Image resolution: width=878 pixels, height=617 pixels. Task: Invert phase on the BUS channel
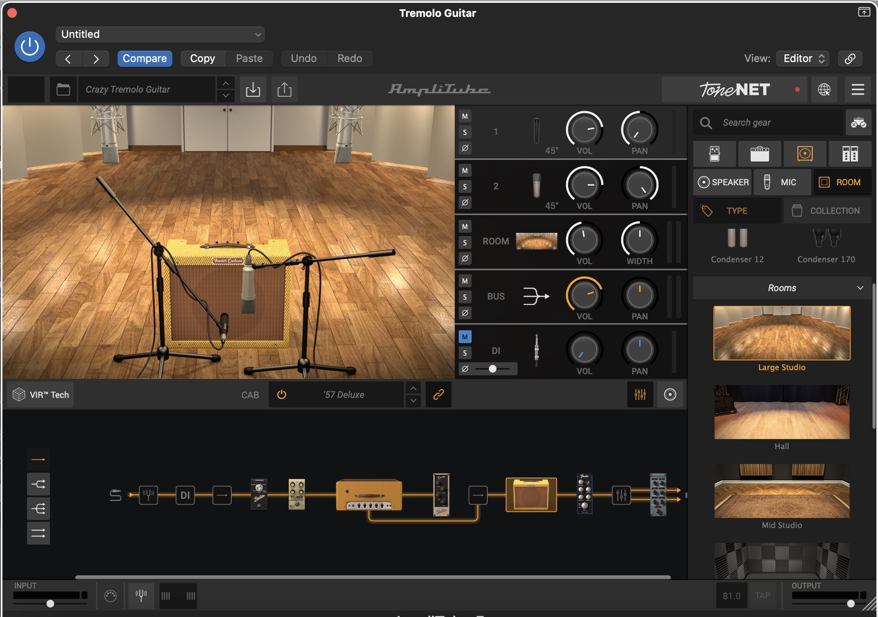click(x=465, y=313)
